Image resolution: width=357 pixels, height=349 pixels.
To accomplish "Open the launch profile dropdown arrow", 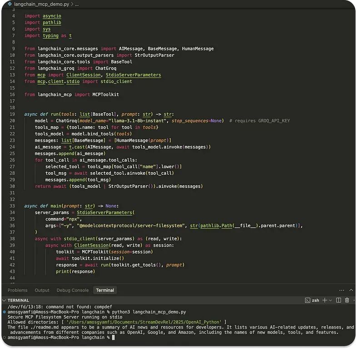I will 330,300.
